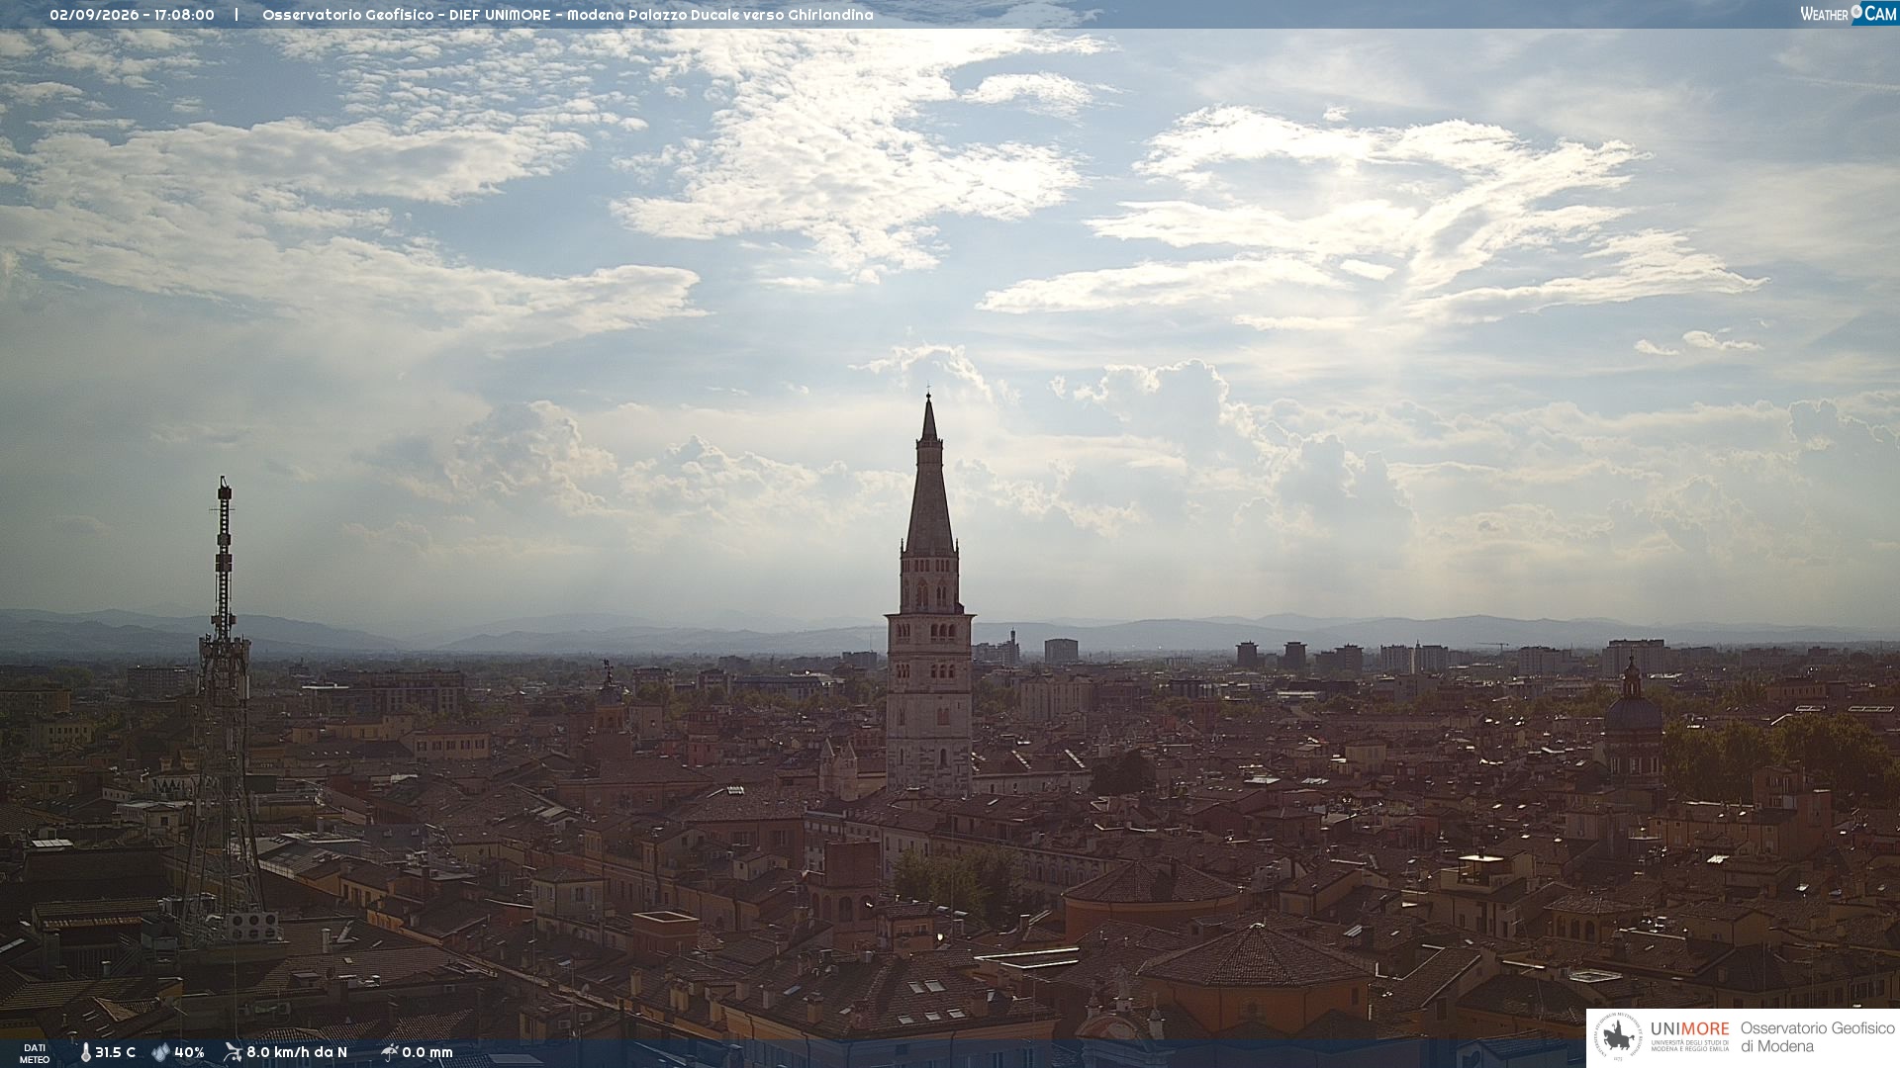Click the WeatherCam logo
The image size is (1900, 1068).
[1849, 13]
